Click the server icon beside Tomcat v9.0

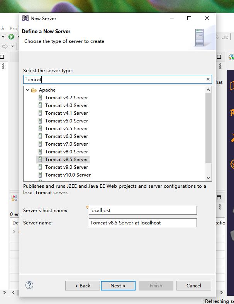point(40,167)
